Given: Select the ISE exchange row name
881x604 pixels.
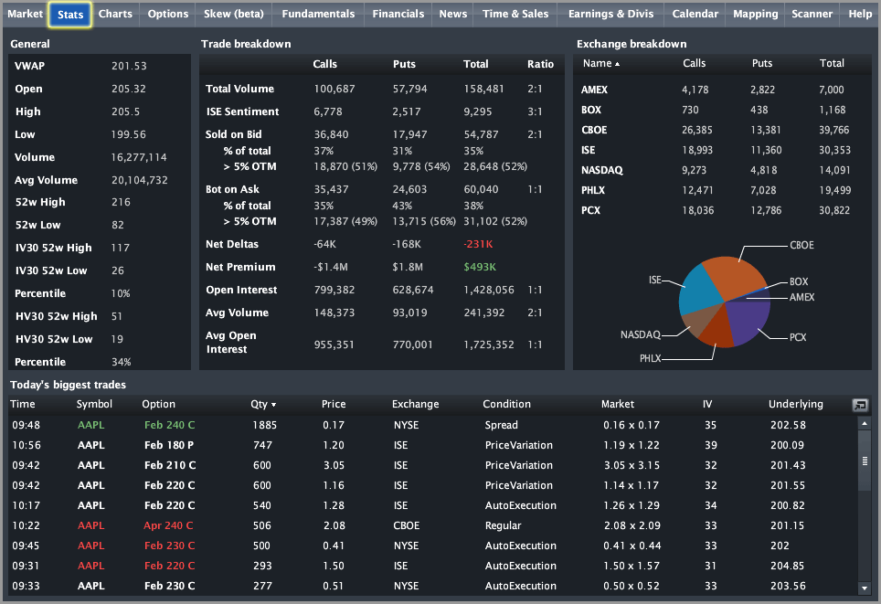Looking at the screenshot, I should pos(588,151).
